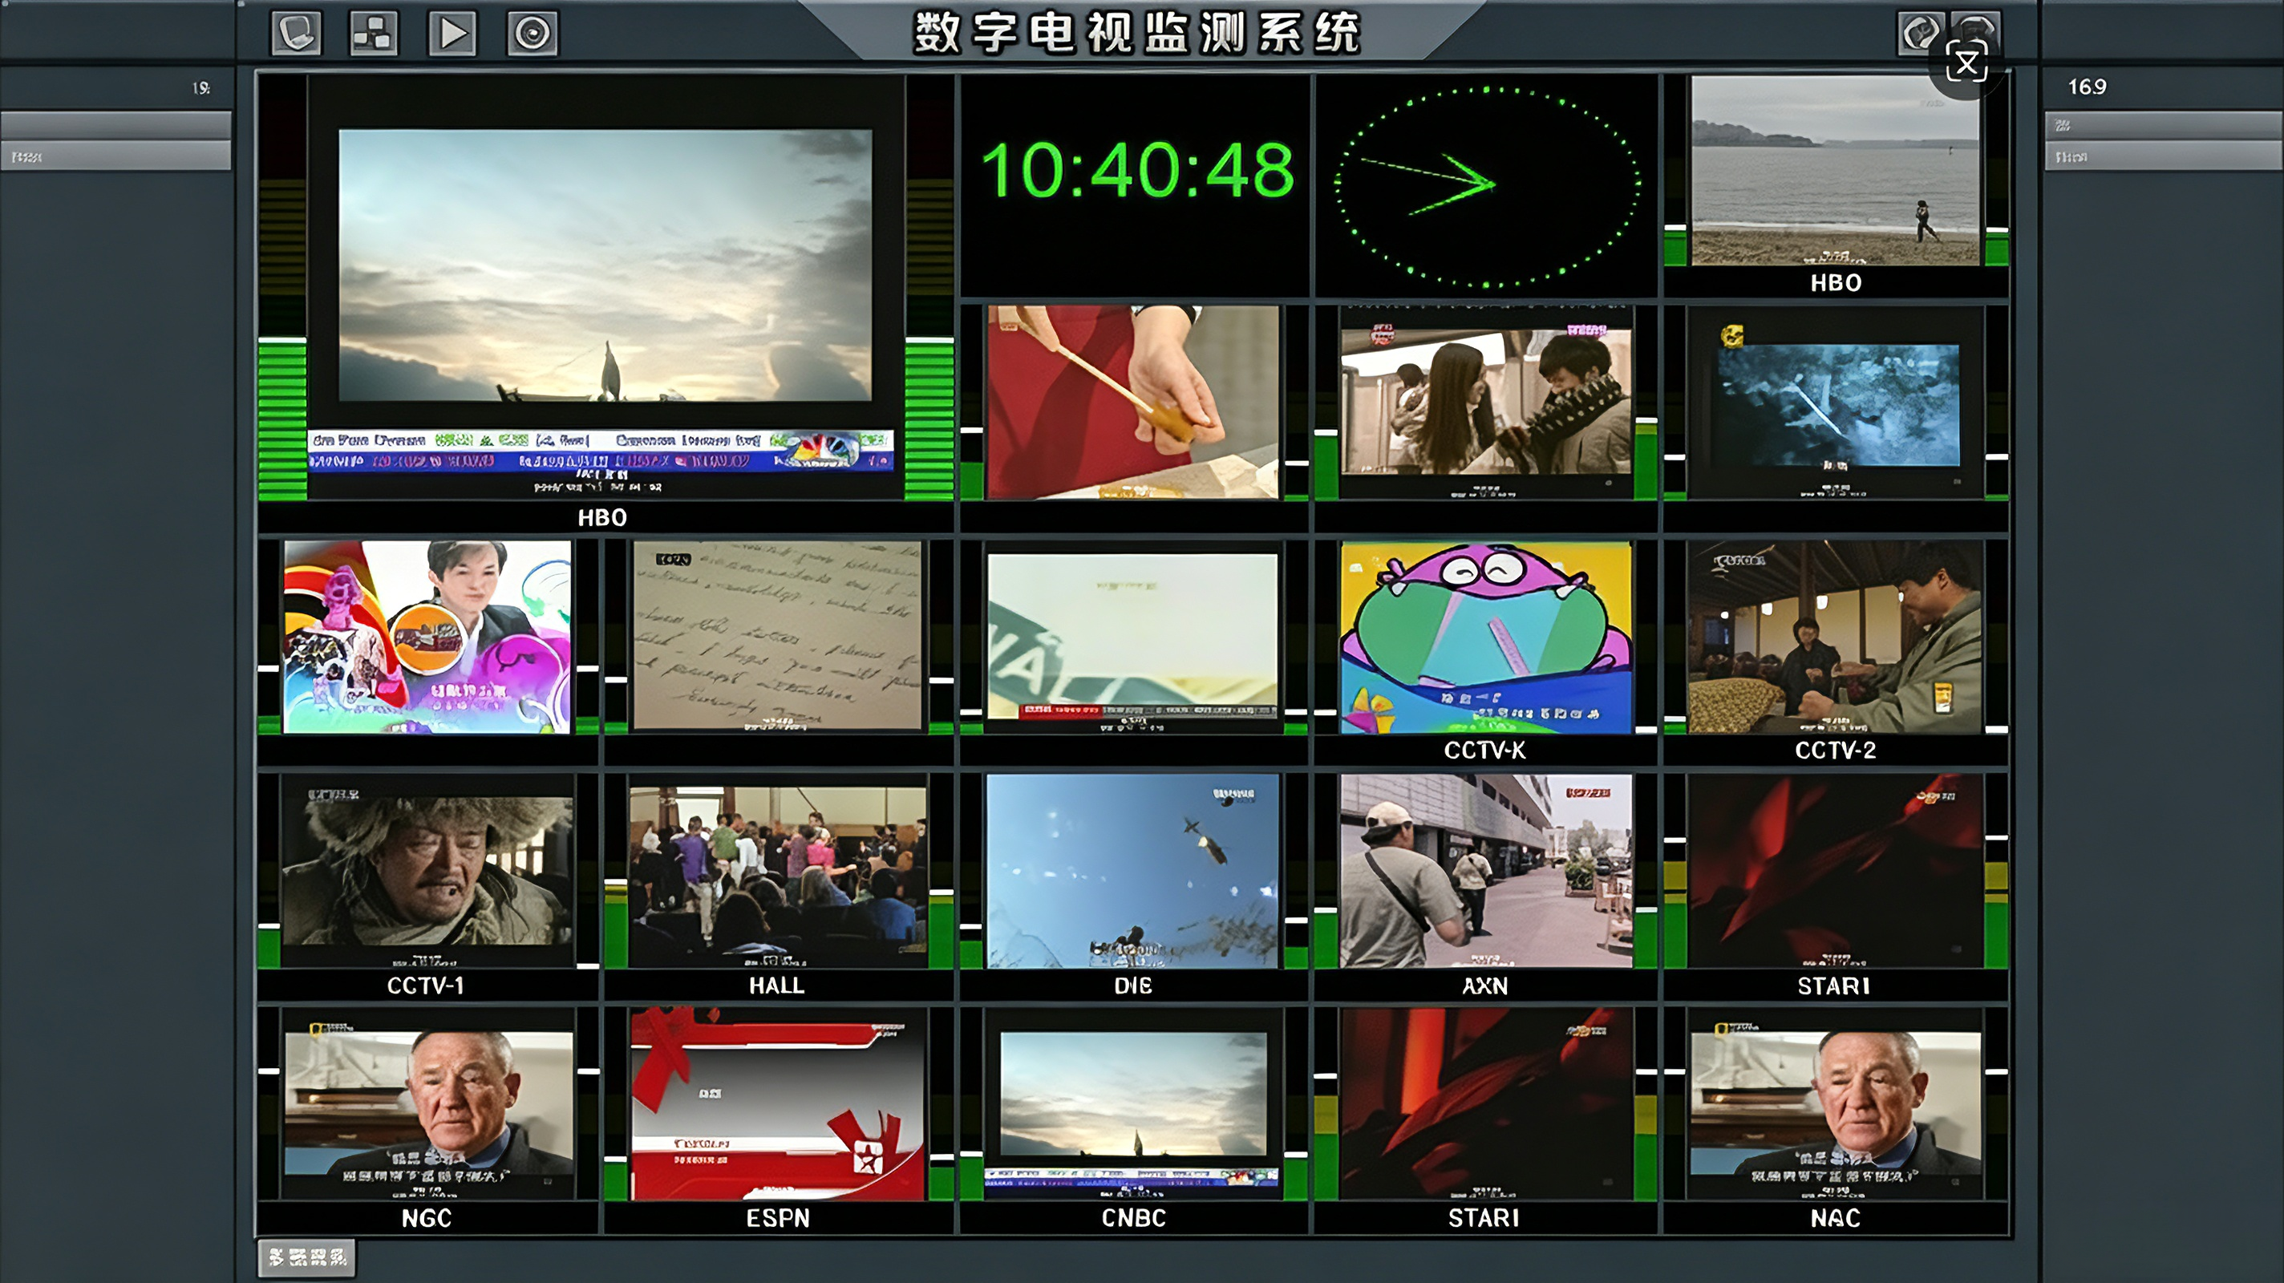Select the NGC channel tile
This screenshot has width=2284, height=1283.
pyautogui.click(x=427, y=1119)
